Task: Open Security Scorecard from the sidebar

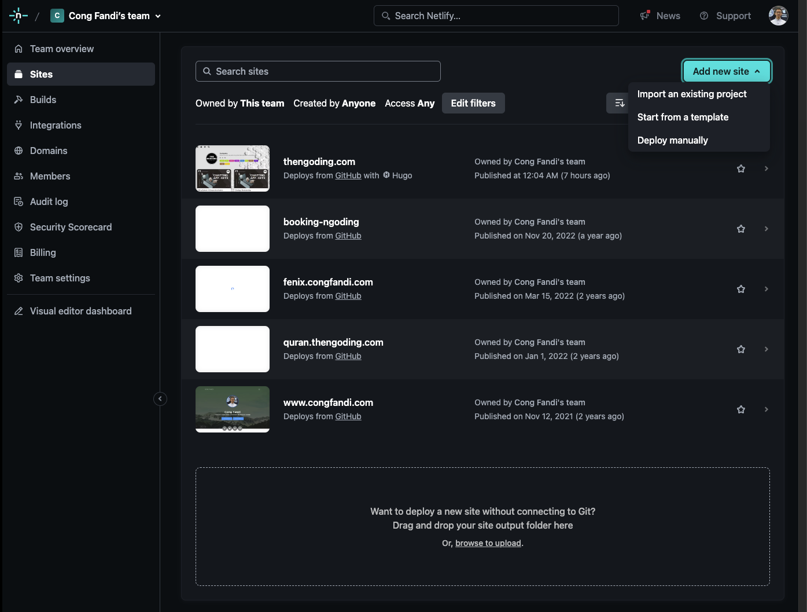Action: click(71, 227)
